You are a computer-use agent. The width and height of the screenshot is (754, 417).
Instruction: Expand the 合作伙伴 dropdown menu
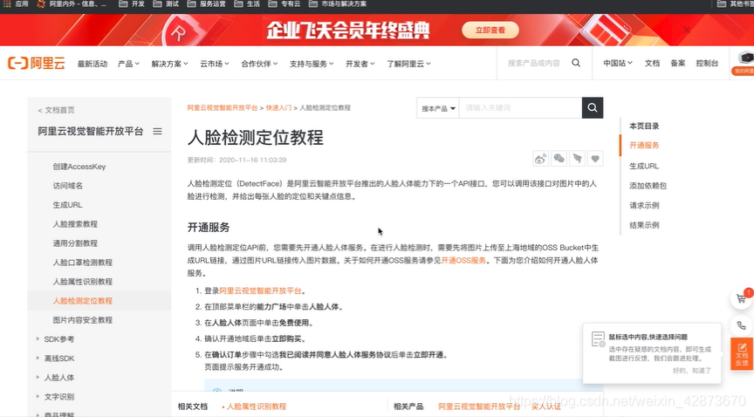pos(259,64)
